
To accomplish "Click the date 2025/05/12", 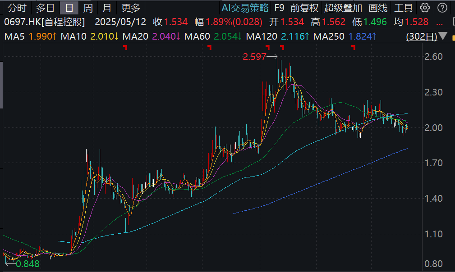I will coord(120,22).
